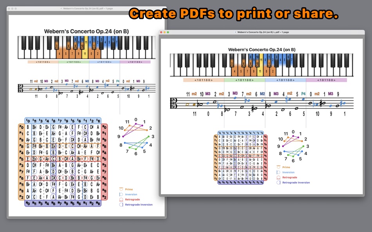Image resolution: width=372 pixels, height=232 pixels.
Task: Select the Inversion legend icon
Action: 278,172
